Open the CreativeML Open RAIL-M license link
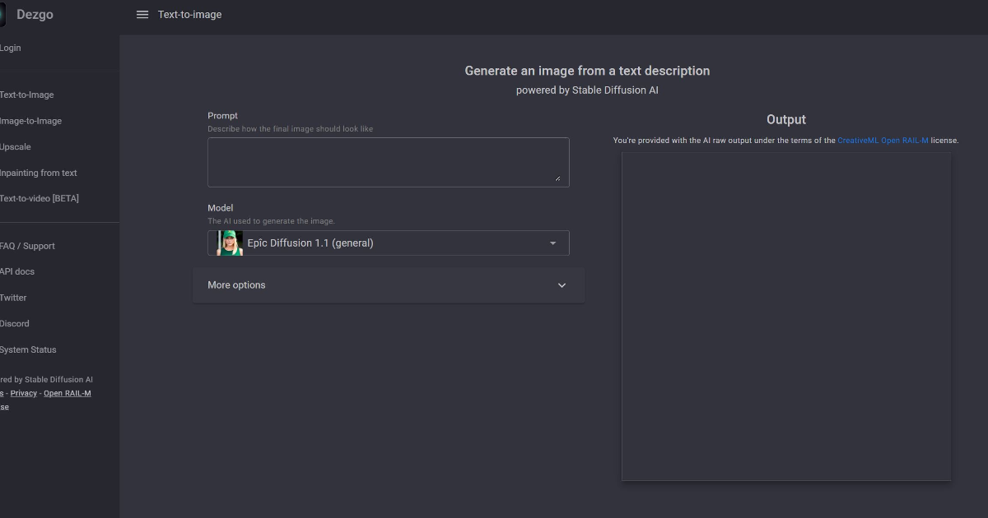The height and width of the screenshot is (518, 988). coord(882,140)
